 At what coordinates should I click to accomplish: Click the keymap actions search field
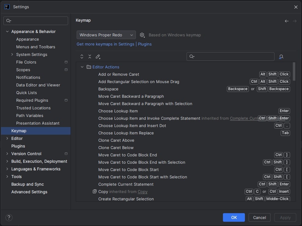point(230,56)
